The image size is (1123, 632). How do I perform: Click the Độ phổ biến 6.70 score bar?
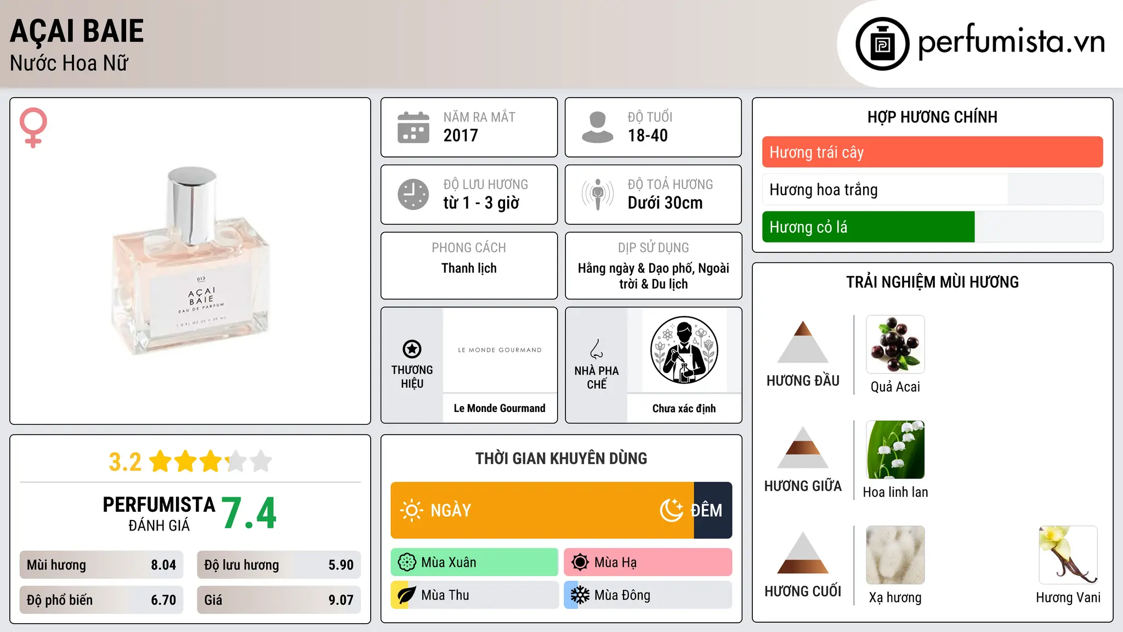[x=101, y=600]
